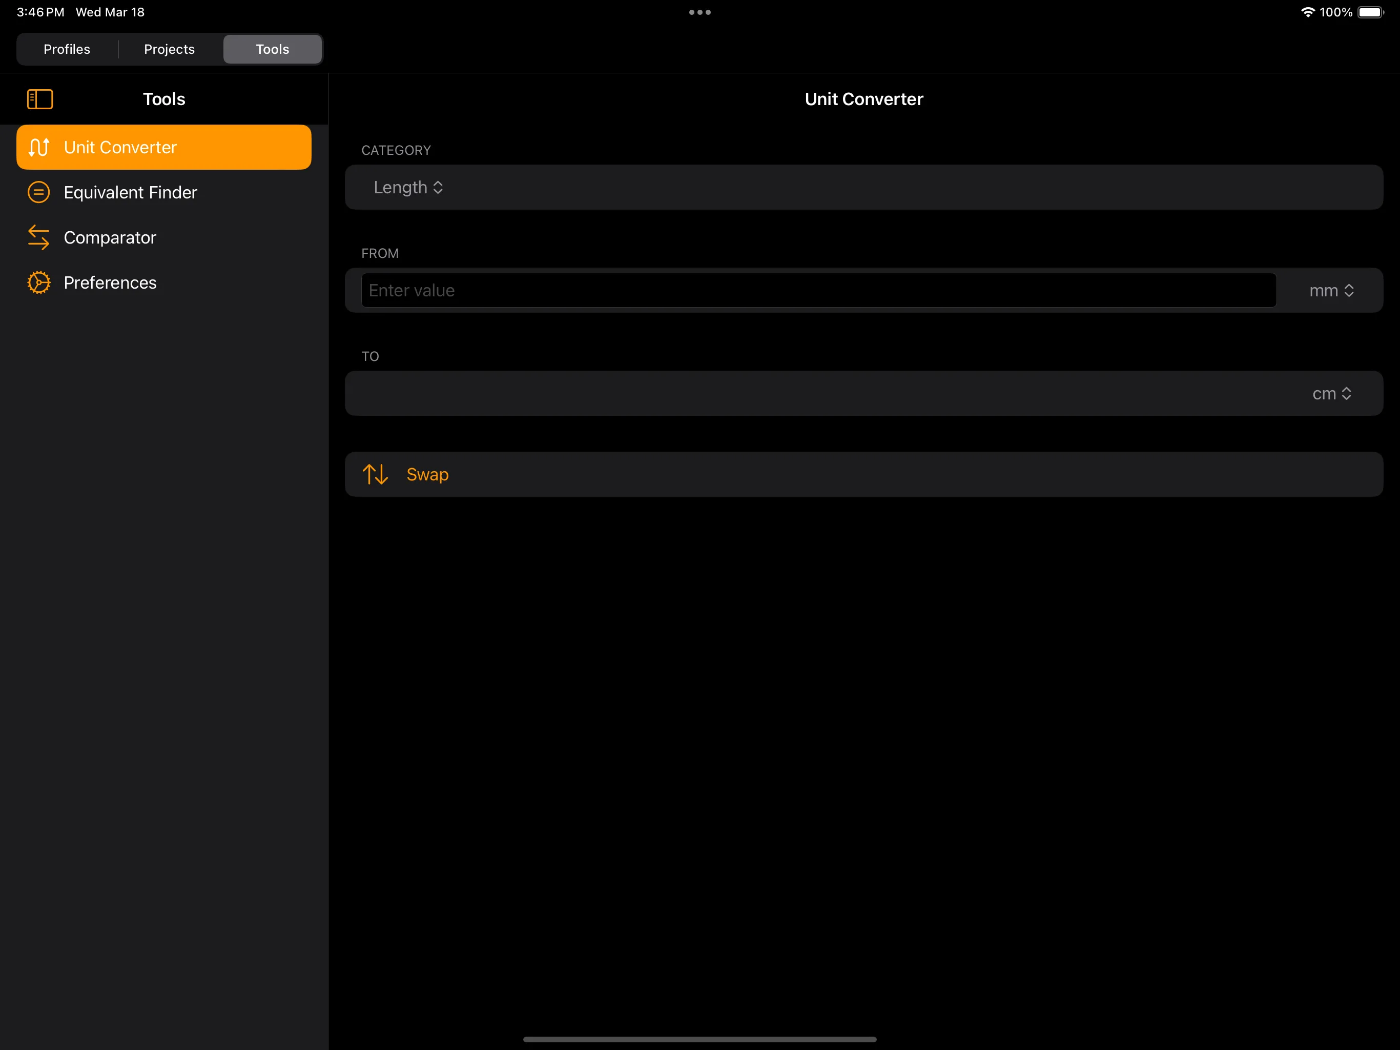Tap the multitasking ellipsis at top center
Image resolution: width=1400 pixels, height=1050 pixels.
coord(699,12)
